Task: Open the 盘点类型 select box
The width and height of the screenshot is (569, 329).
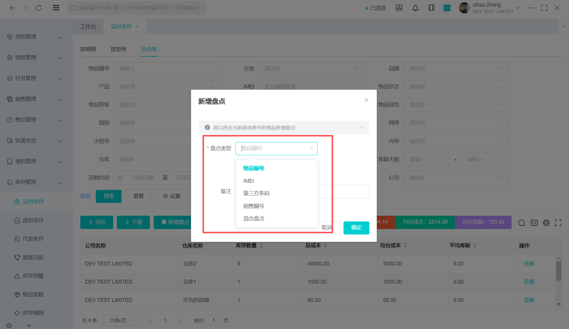Action: pyautogui.click(x=276, y=149)
